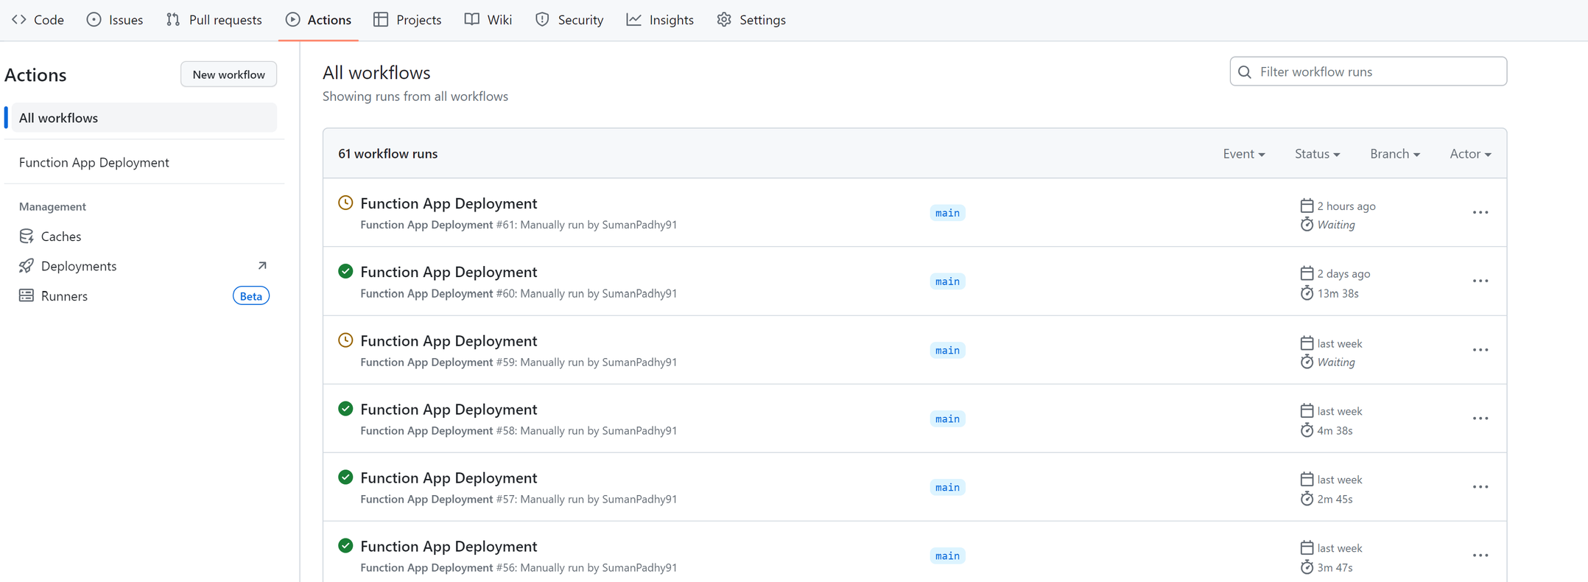Expand the Status filter dropdown
Viewport: 1588px width, 582px height.
coord(1317,154)
